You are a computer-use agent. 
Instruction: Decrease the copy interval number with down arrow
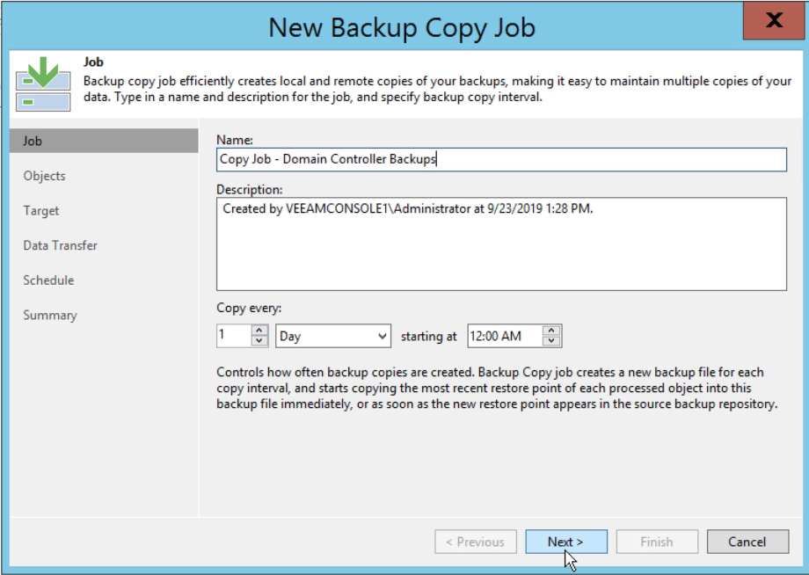pos(259,341)
